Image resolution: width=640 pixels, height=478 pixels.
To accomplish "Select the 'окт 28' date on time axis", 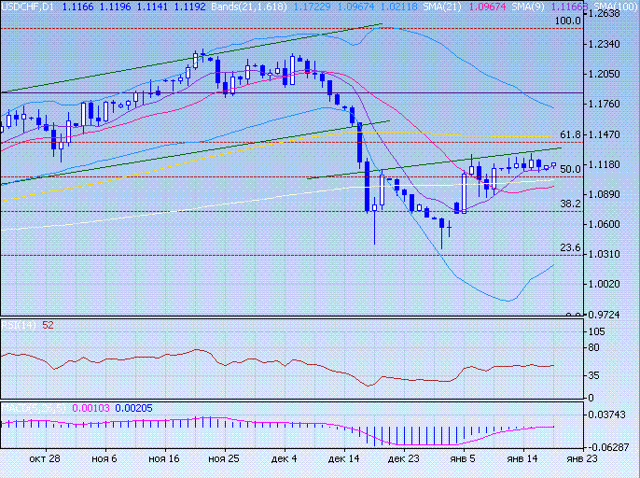I will point(44,459).
